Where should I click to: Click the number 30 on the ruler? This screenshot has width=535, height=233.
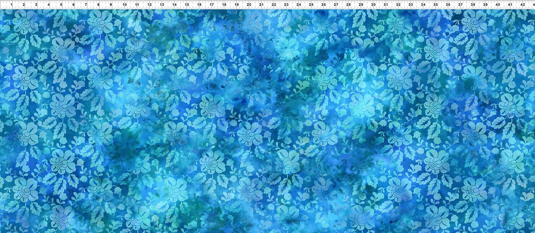tap(373, 5)
